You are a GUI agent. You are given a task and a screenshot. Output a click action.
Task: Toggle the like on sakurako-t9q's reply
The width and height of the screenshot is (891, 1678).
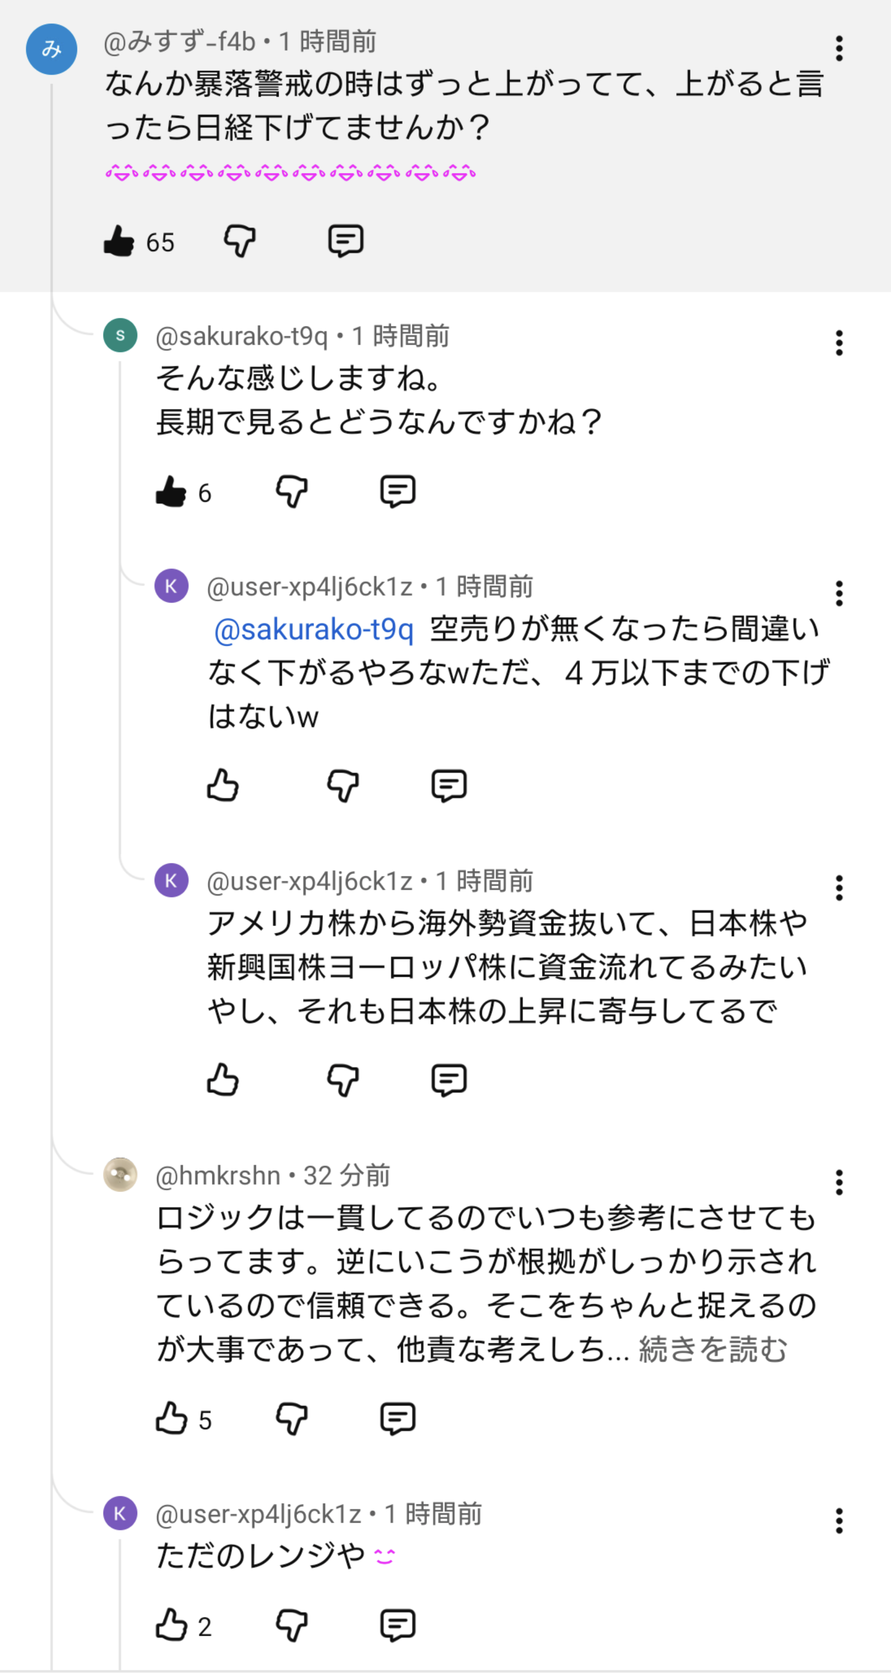pos(171,492)
